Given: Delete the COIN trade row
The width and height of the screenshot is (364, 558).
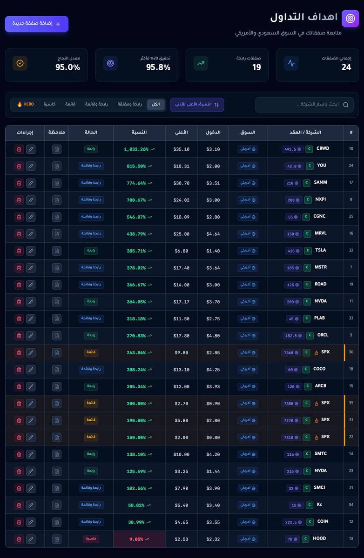Looking at the screenshot, I should pyautogui.click(x=19, y=523).
